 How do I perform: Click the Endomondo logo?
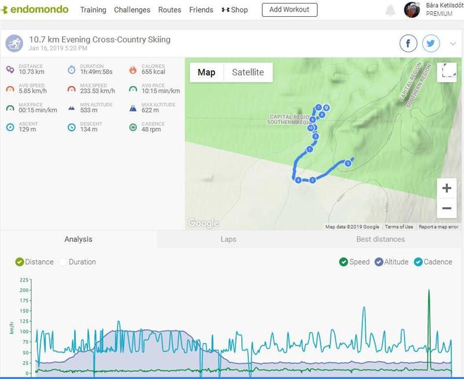coord(36,10)
